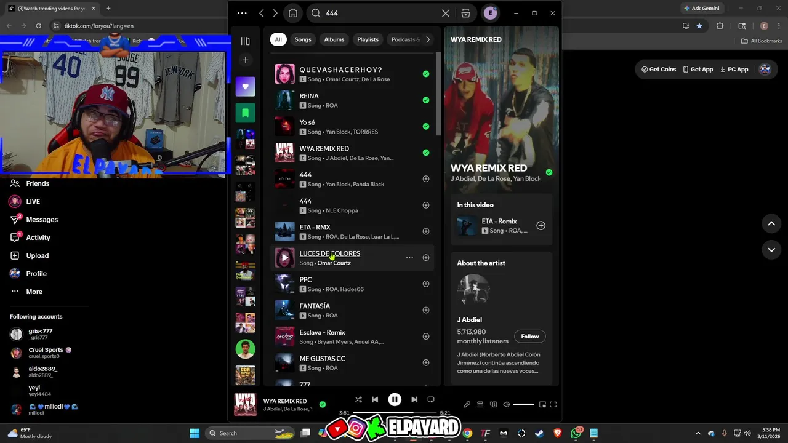Viewport: 788px width, 443px height.
Task: Open connect to a device icon
Action: click(x=493, y=404)
